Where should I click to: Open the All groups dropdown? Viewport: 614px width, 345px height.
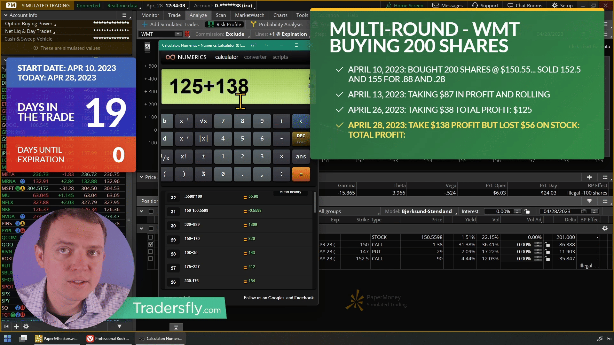click(349, 211)
